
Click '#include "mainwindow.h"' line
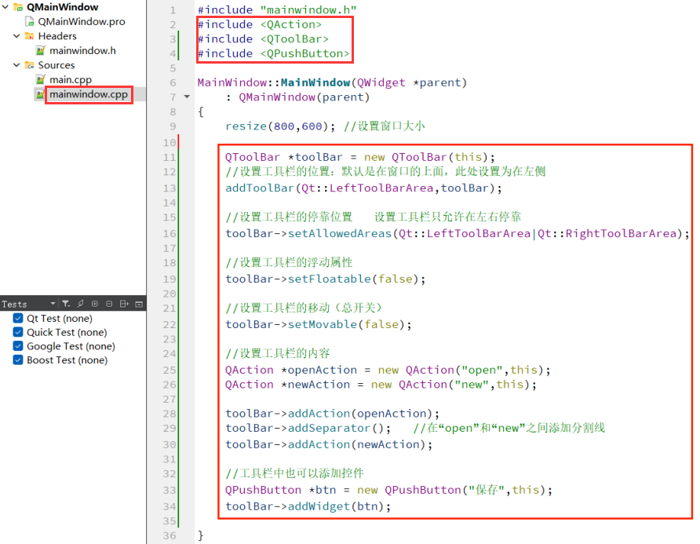click(277, 9)
